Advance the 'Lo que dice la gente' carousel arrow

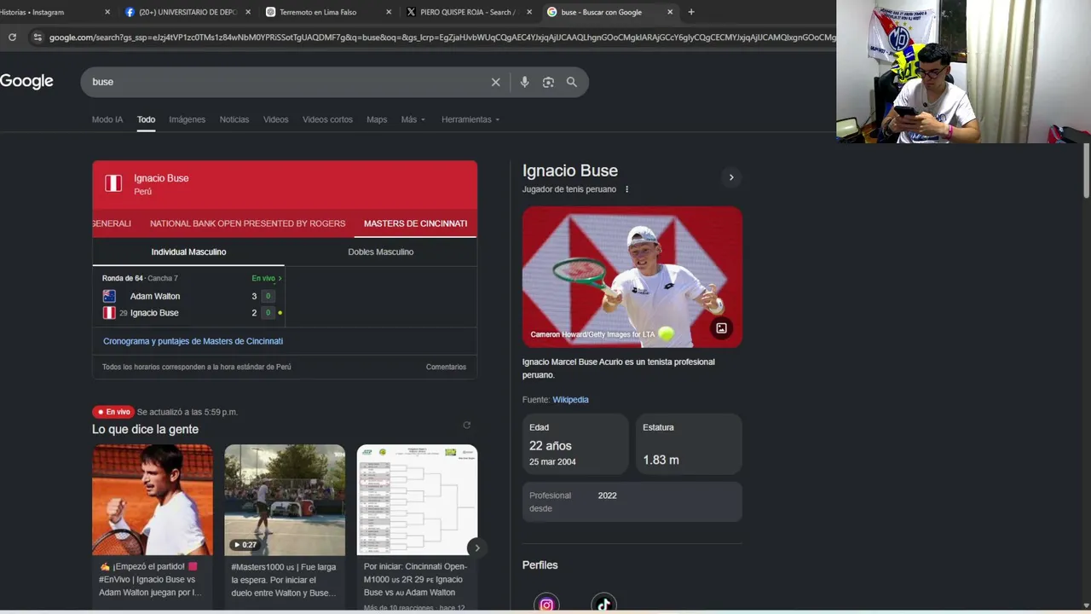(x=476, y=547)
